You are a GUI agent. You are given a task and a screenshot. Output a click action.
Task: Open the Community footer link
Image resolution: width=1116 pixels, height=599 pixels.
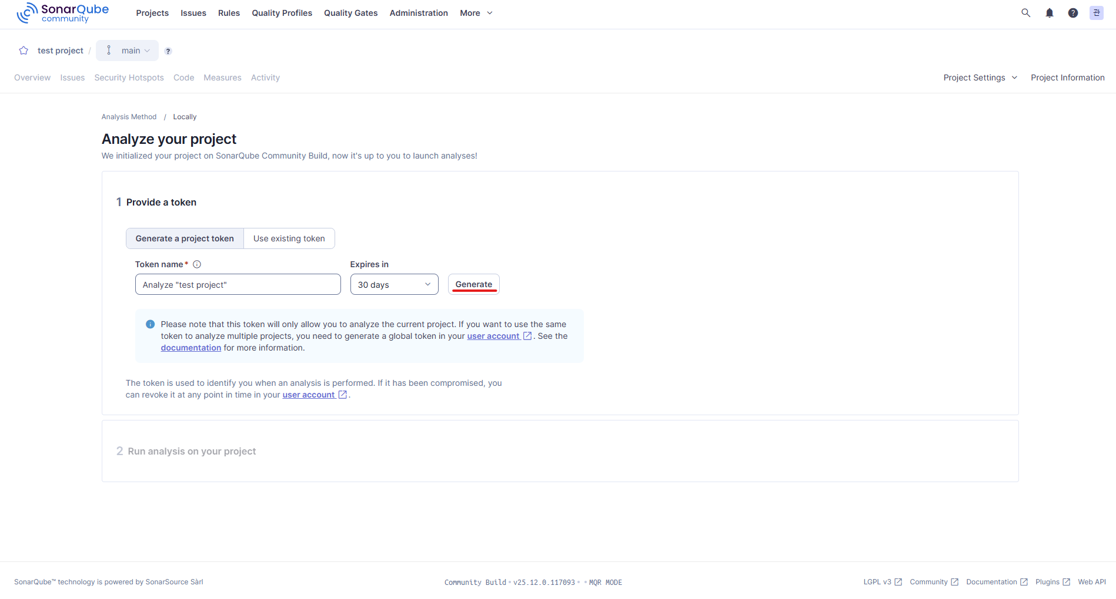(x=934, y=582)
